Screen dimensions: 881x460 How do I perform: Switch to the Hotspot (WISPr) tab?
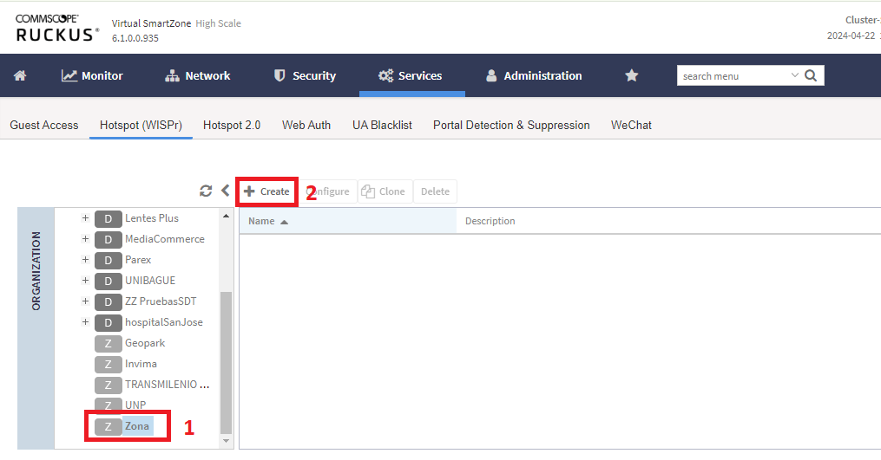click(141, 125)
